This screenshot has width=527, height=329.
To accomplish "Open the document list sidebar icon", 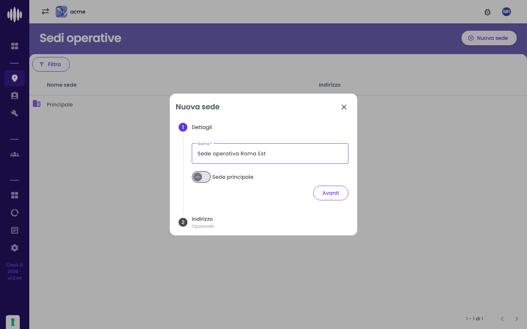I will [x=15, y=230].
